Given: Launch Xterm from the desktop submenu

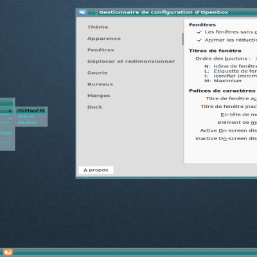Looking at the screenshot, I should click(x=26, y=116).
